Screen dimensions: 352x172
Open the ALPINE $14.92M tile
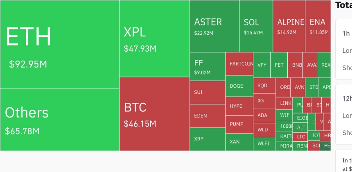(x=289, y=26)
